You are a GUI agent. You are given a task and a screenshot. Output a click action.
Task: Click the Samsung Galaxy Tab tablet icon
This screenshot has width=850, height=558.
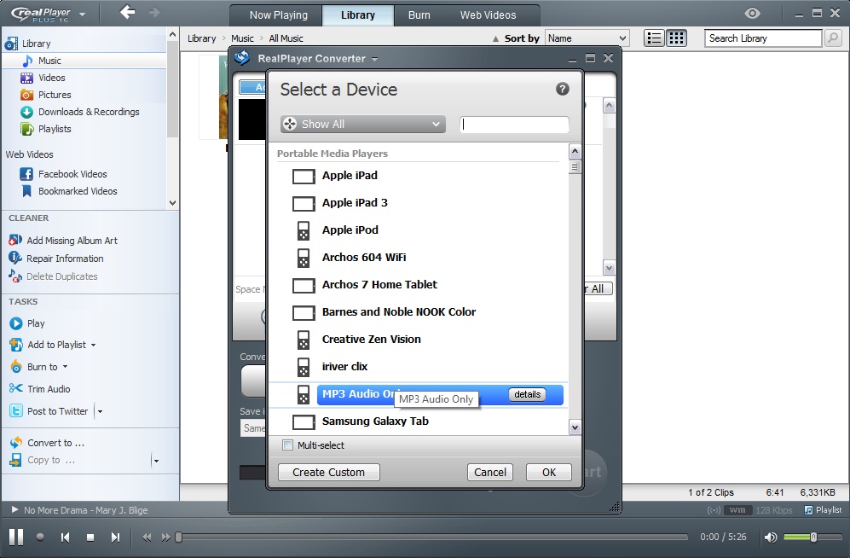pyautogui.click(x=304, y=421)
